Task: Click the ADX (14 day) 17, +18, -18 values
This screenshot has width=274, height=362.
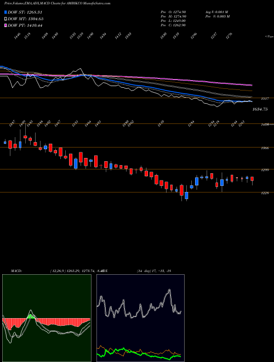Action: click(x=154, y=271)
